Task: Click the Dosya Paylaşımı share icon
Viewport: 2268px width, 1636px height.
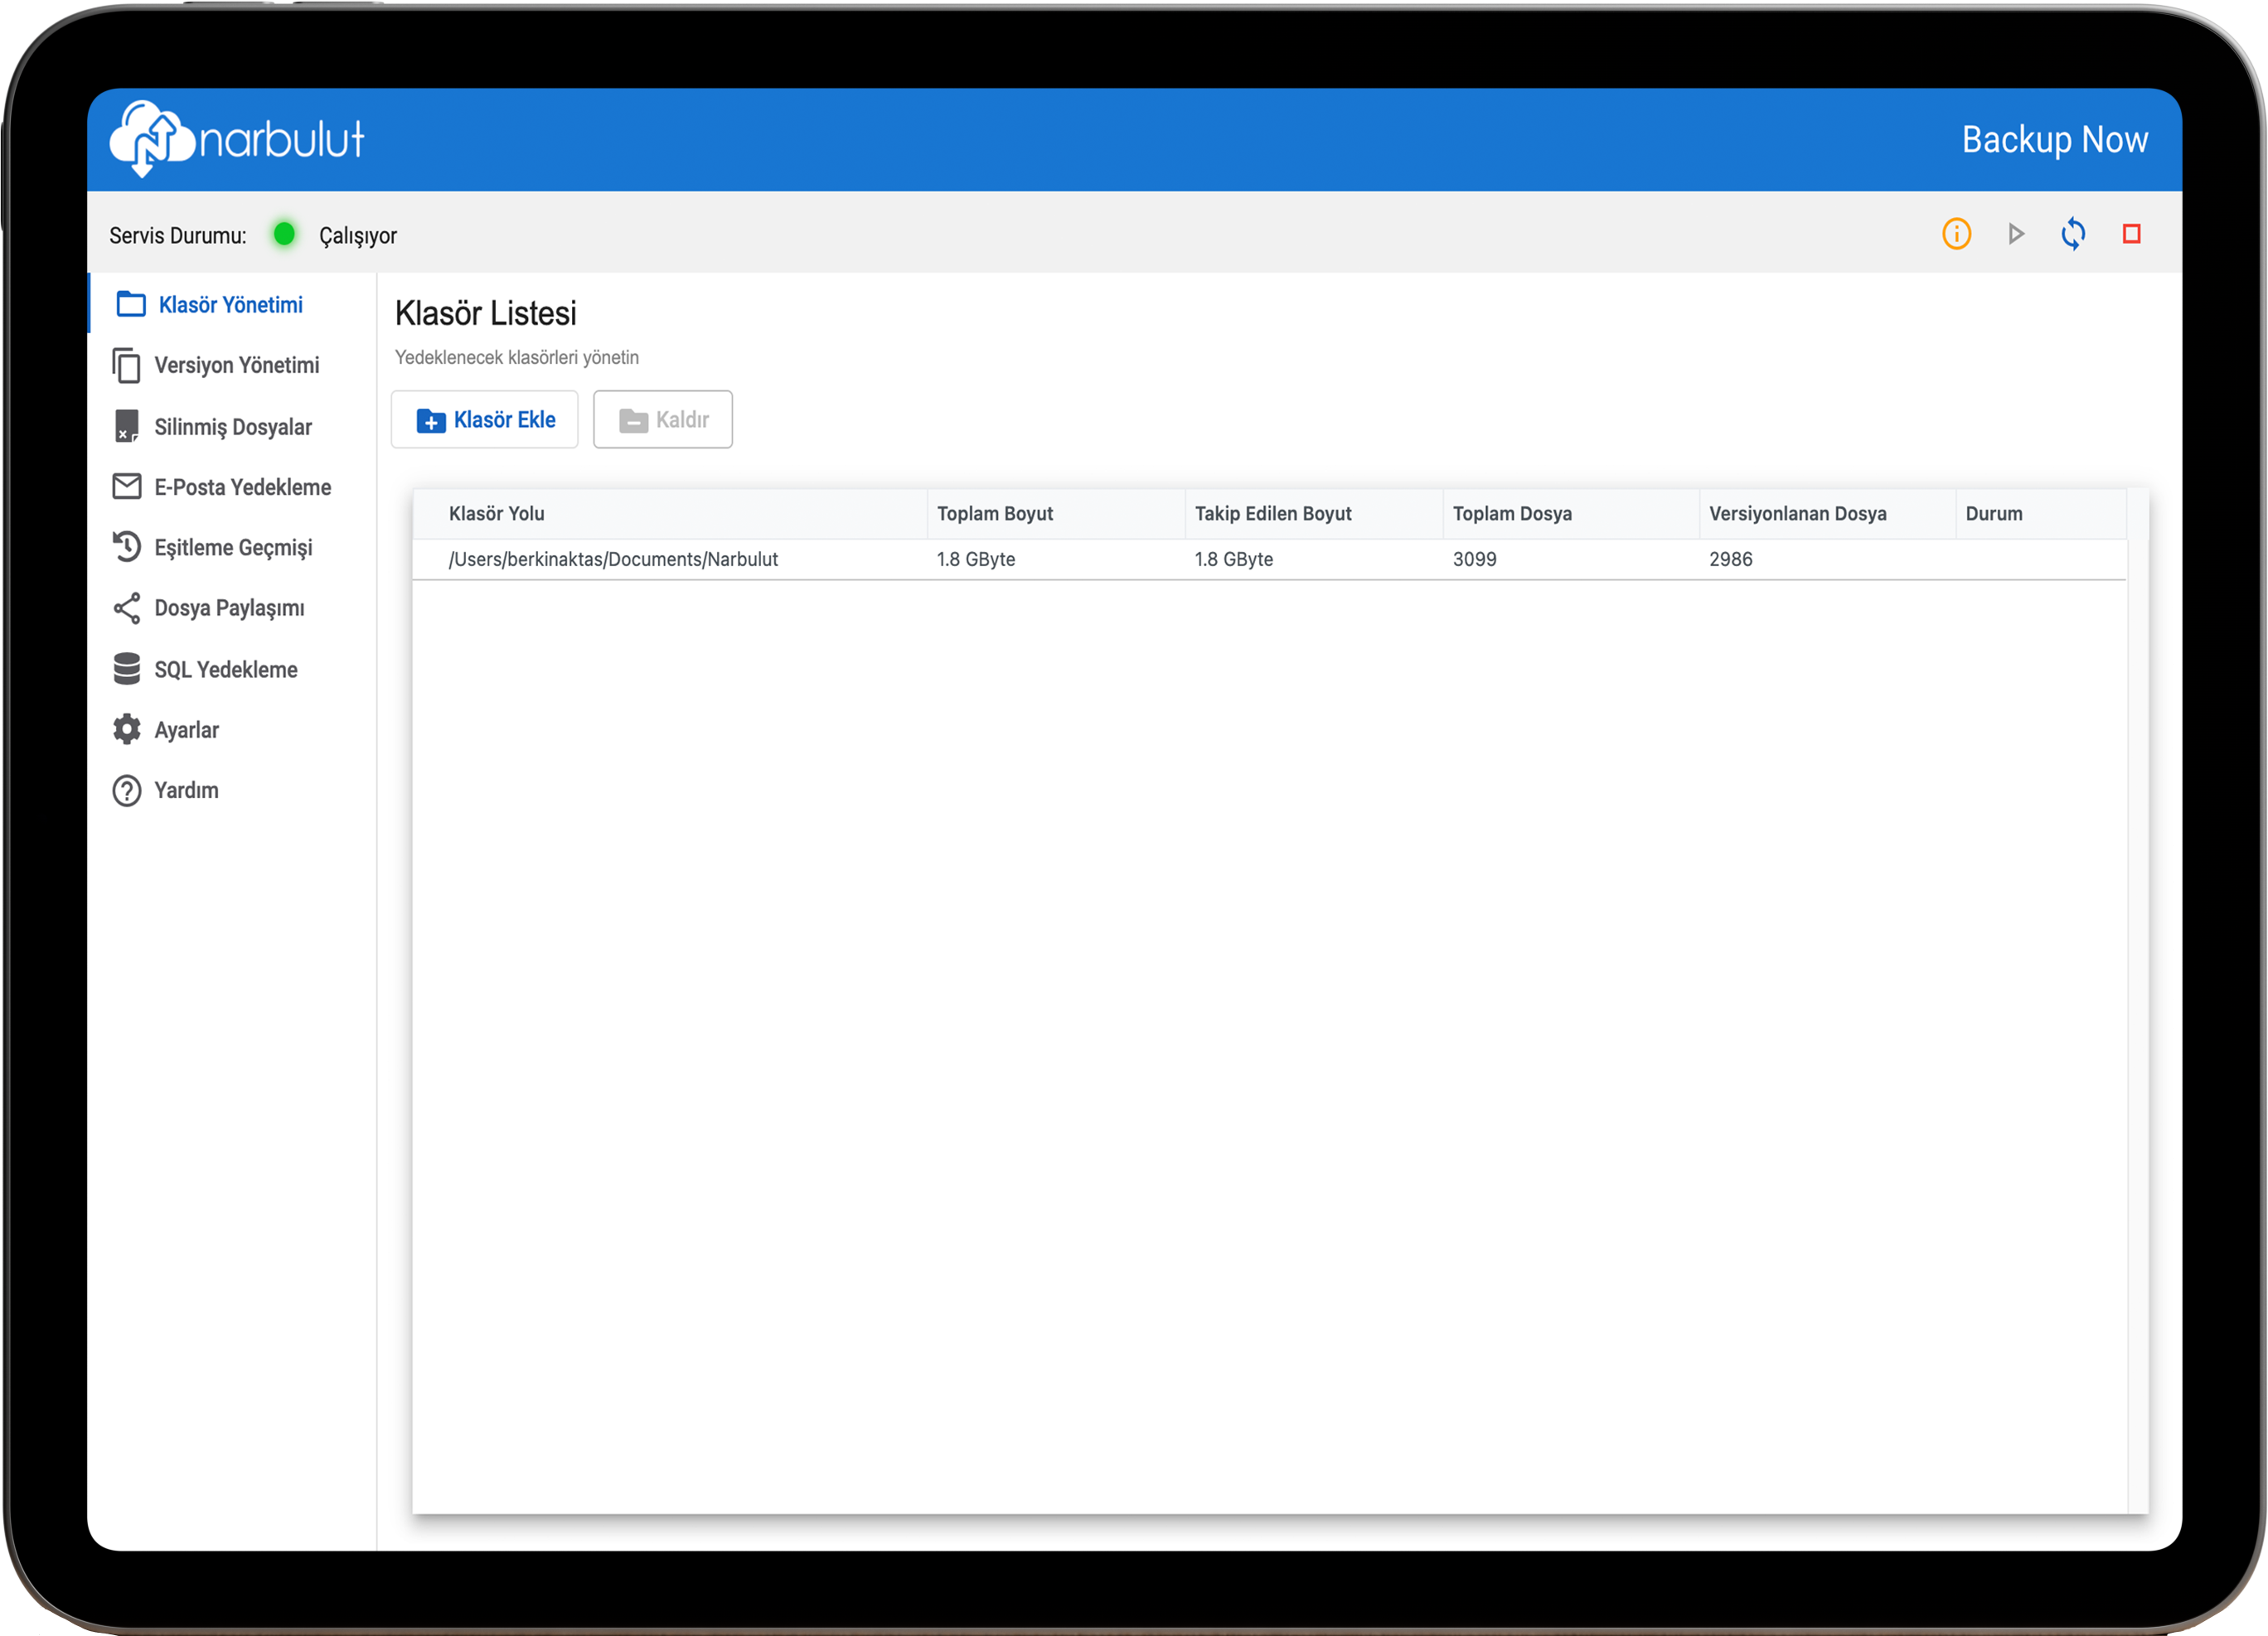Action: click(126, 608)
